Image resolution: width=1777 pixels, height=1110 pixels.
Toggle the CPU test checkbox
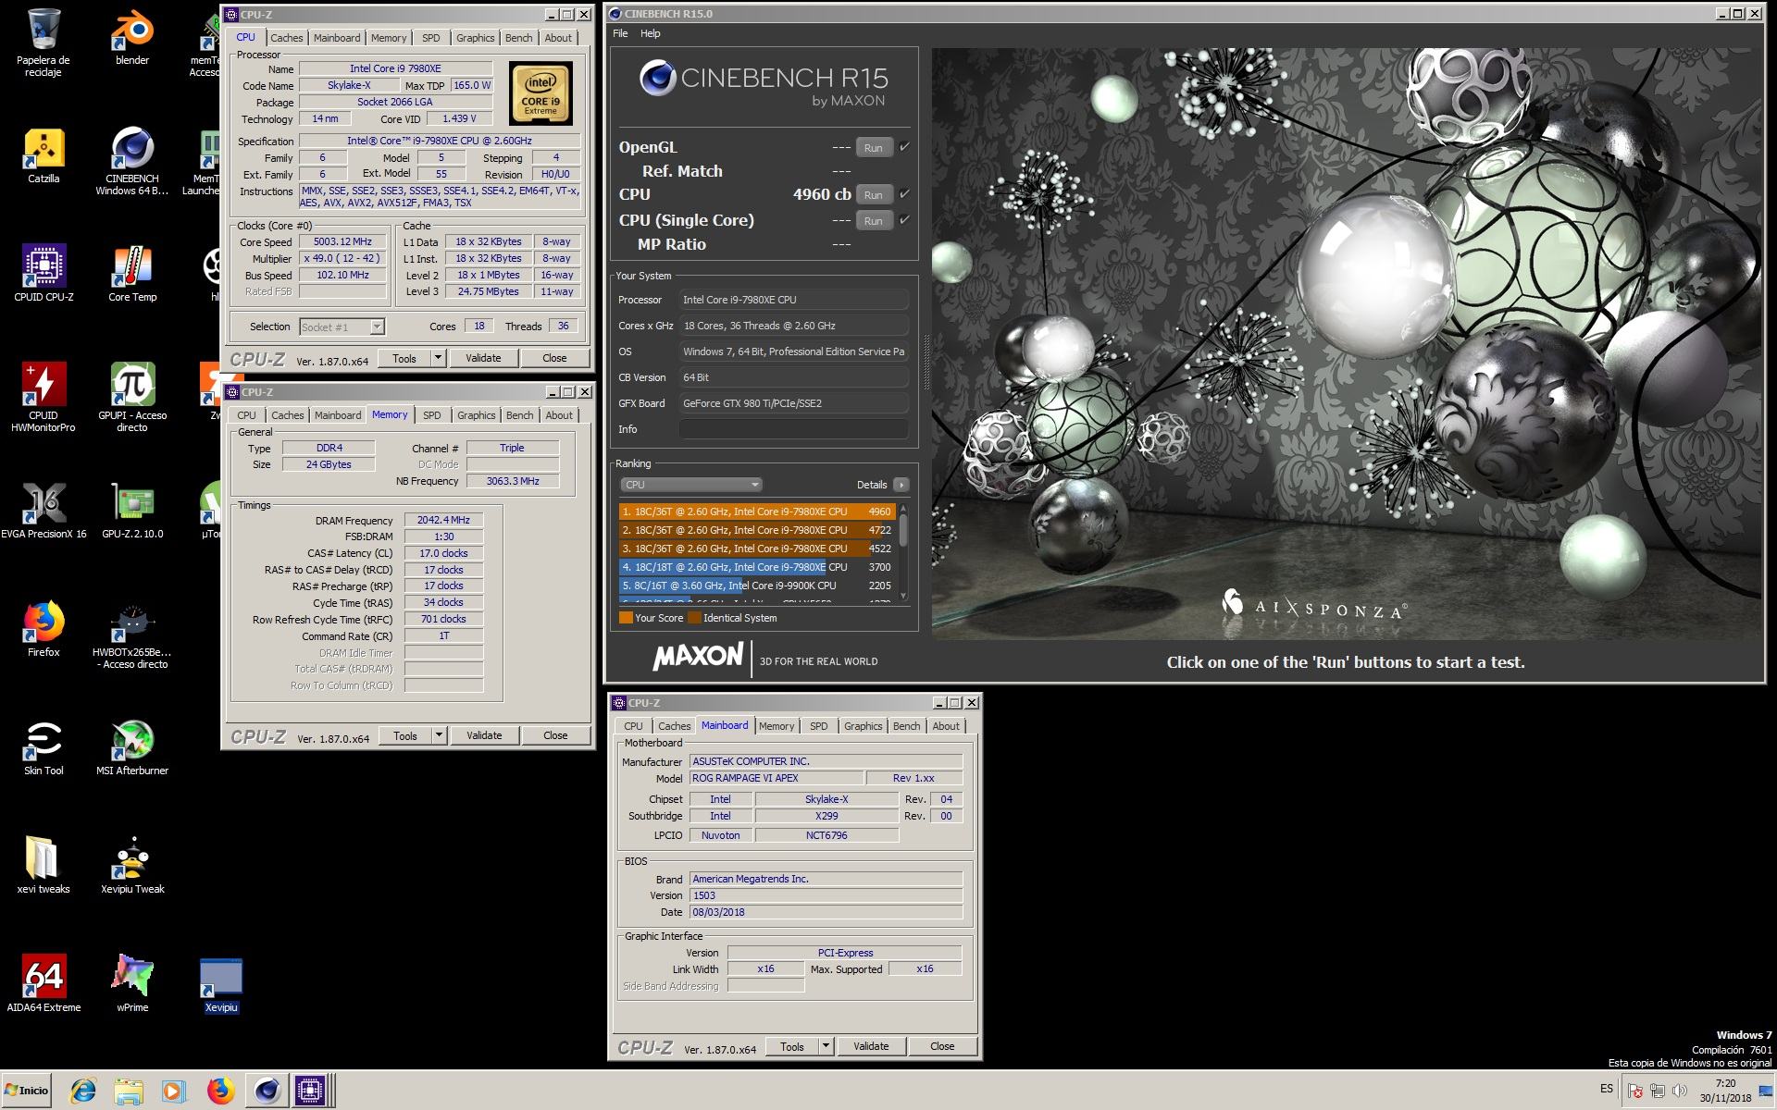(904, 194)
